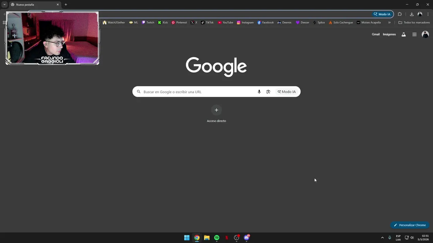Open the ML bookmark
Screen dimensions: 433x243
134,23
